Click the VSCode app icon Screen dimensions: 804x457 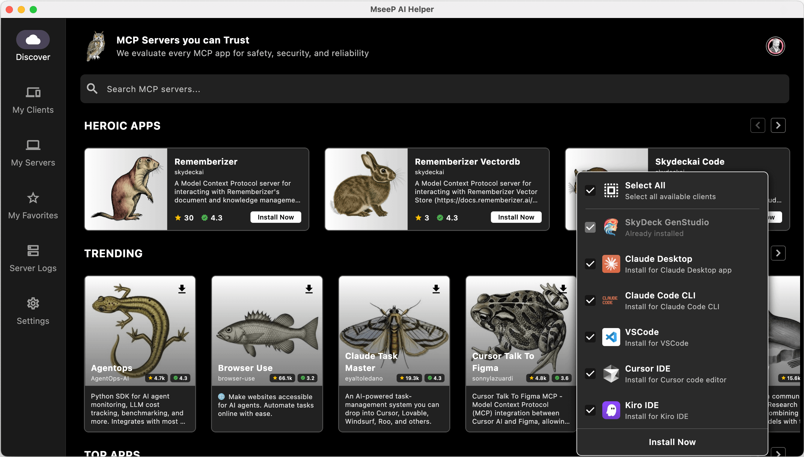(x=611, y=337)
